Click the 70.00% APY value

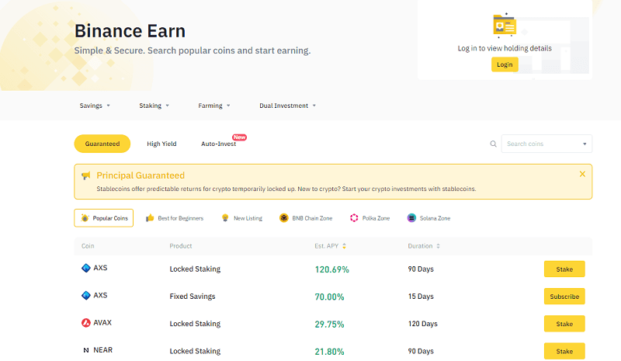329,297
